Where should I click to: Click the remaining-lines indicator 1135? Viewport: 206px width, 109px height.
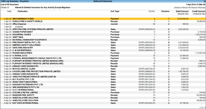pos(201,108)
